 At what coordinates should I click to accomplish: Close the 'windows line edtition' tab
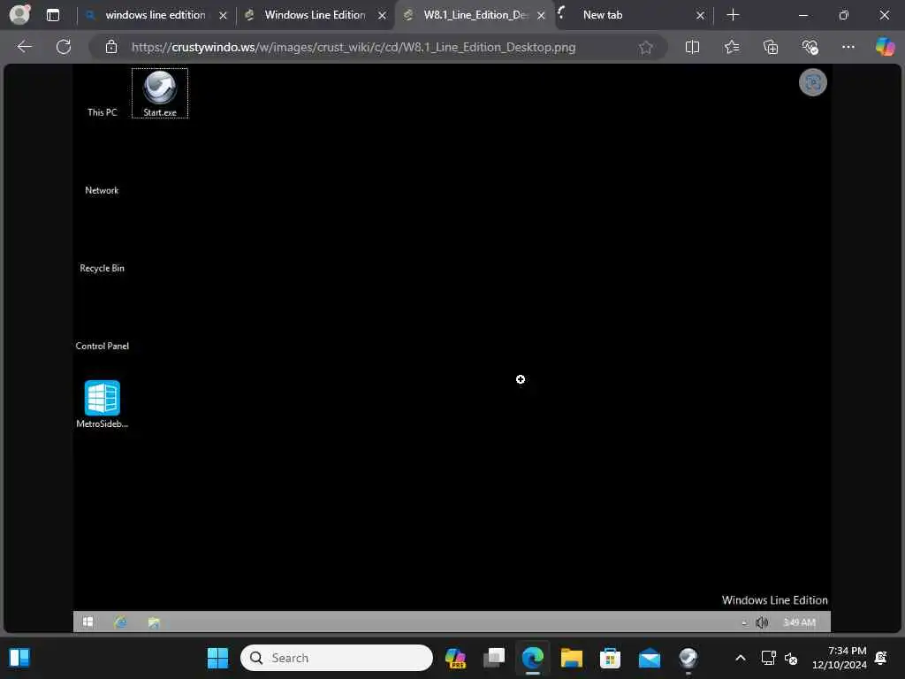[x=224, y=16]
